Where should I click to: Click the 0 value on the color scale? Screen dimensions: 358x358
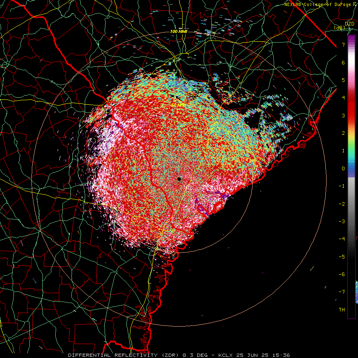pyautogui.click(x=343, y=169)
